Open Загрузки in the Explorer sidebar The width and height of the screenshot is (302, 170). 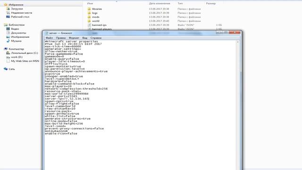(x=17, y=8)
